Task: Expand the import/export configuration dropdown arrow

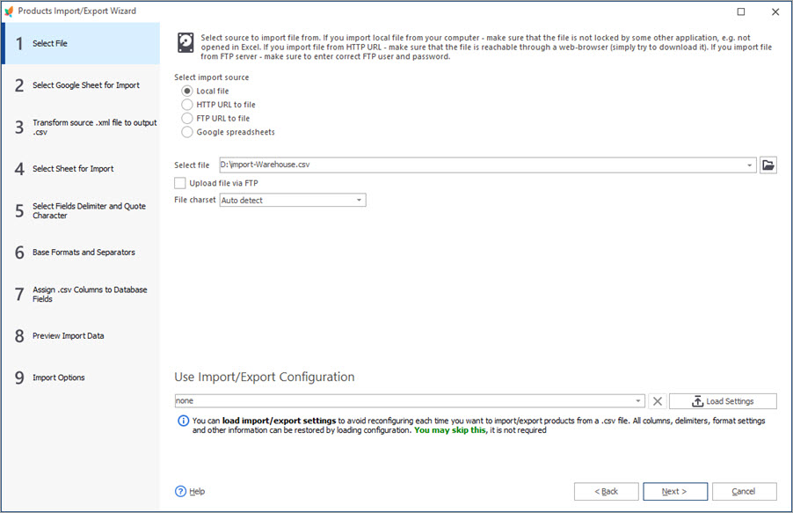Action: pos(638,401)
